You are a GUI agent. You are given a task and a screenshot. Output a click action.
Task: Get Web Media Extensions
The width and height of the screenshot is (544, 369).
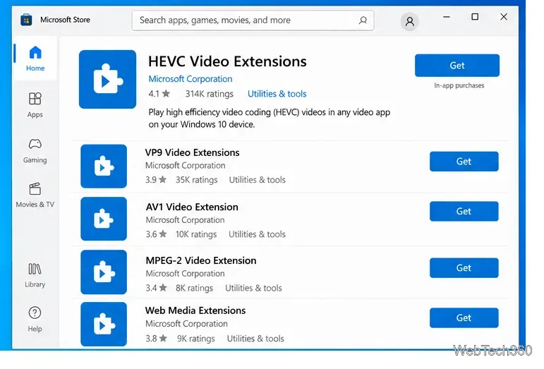pyautogui.click(x=464, y=317)
